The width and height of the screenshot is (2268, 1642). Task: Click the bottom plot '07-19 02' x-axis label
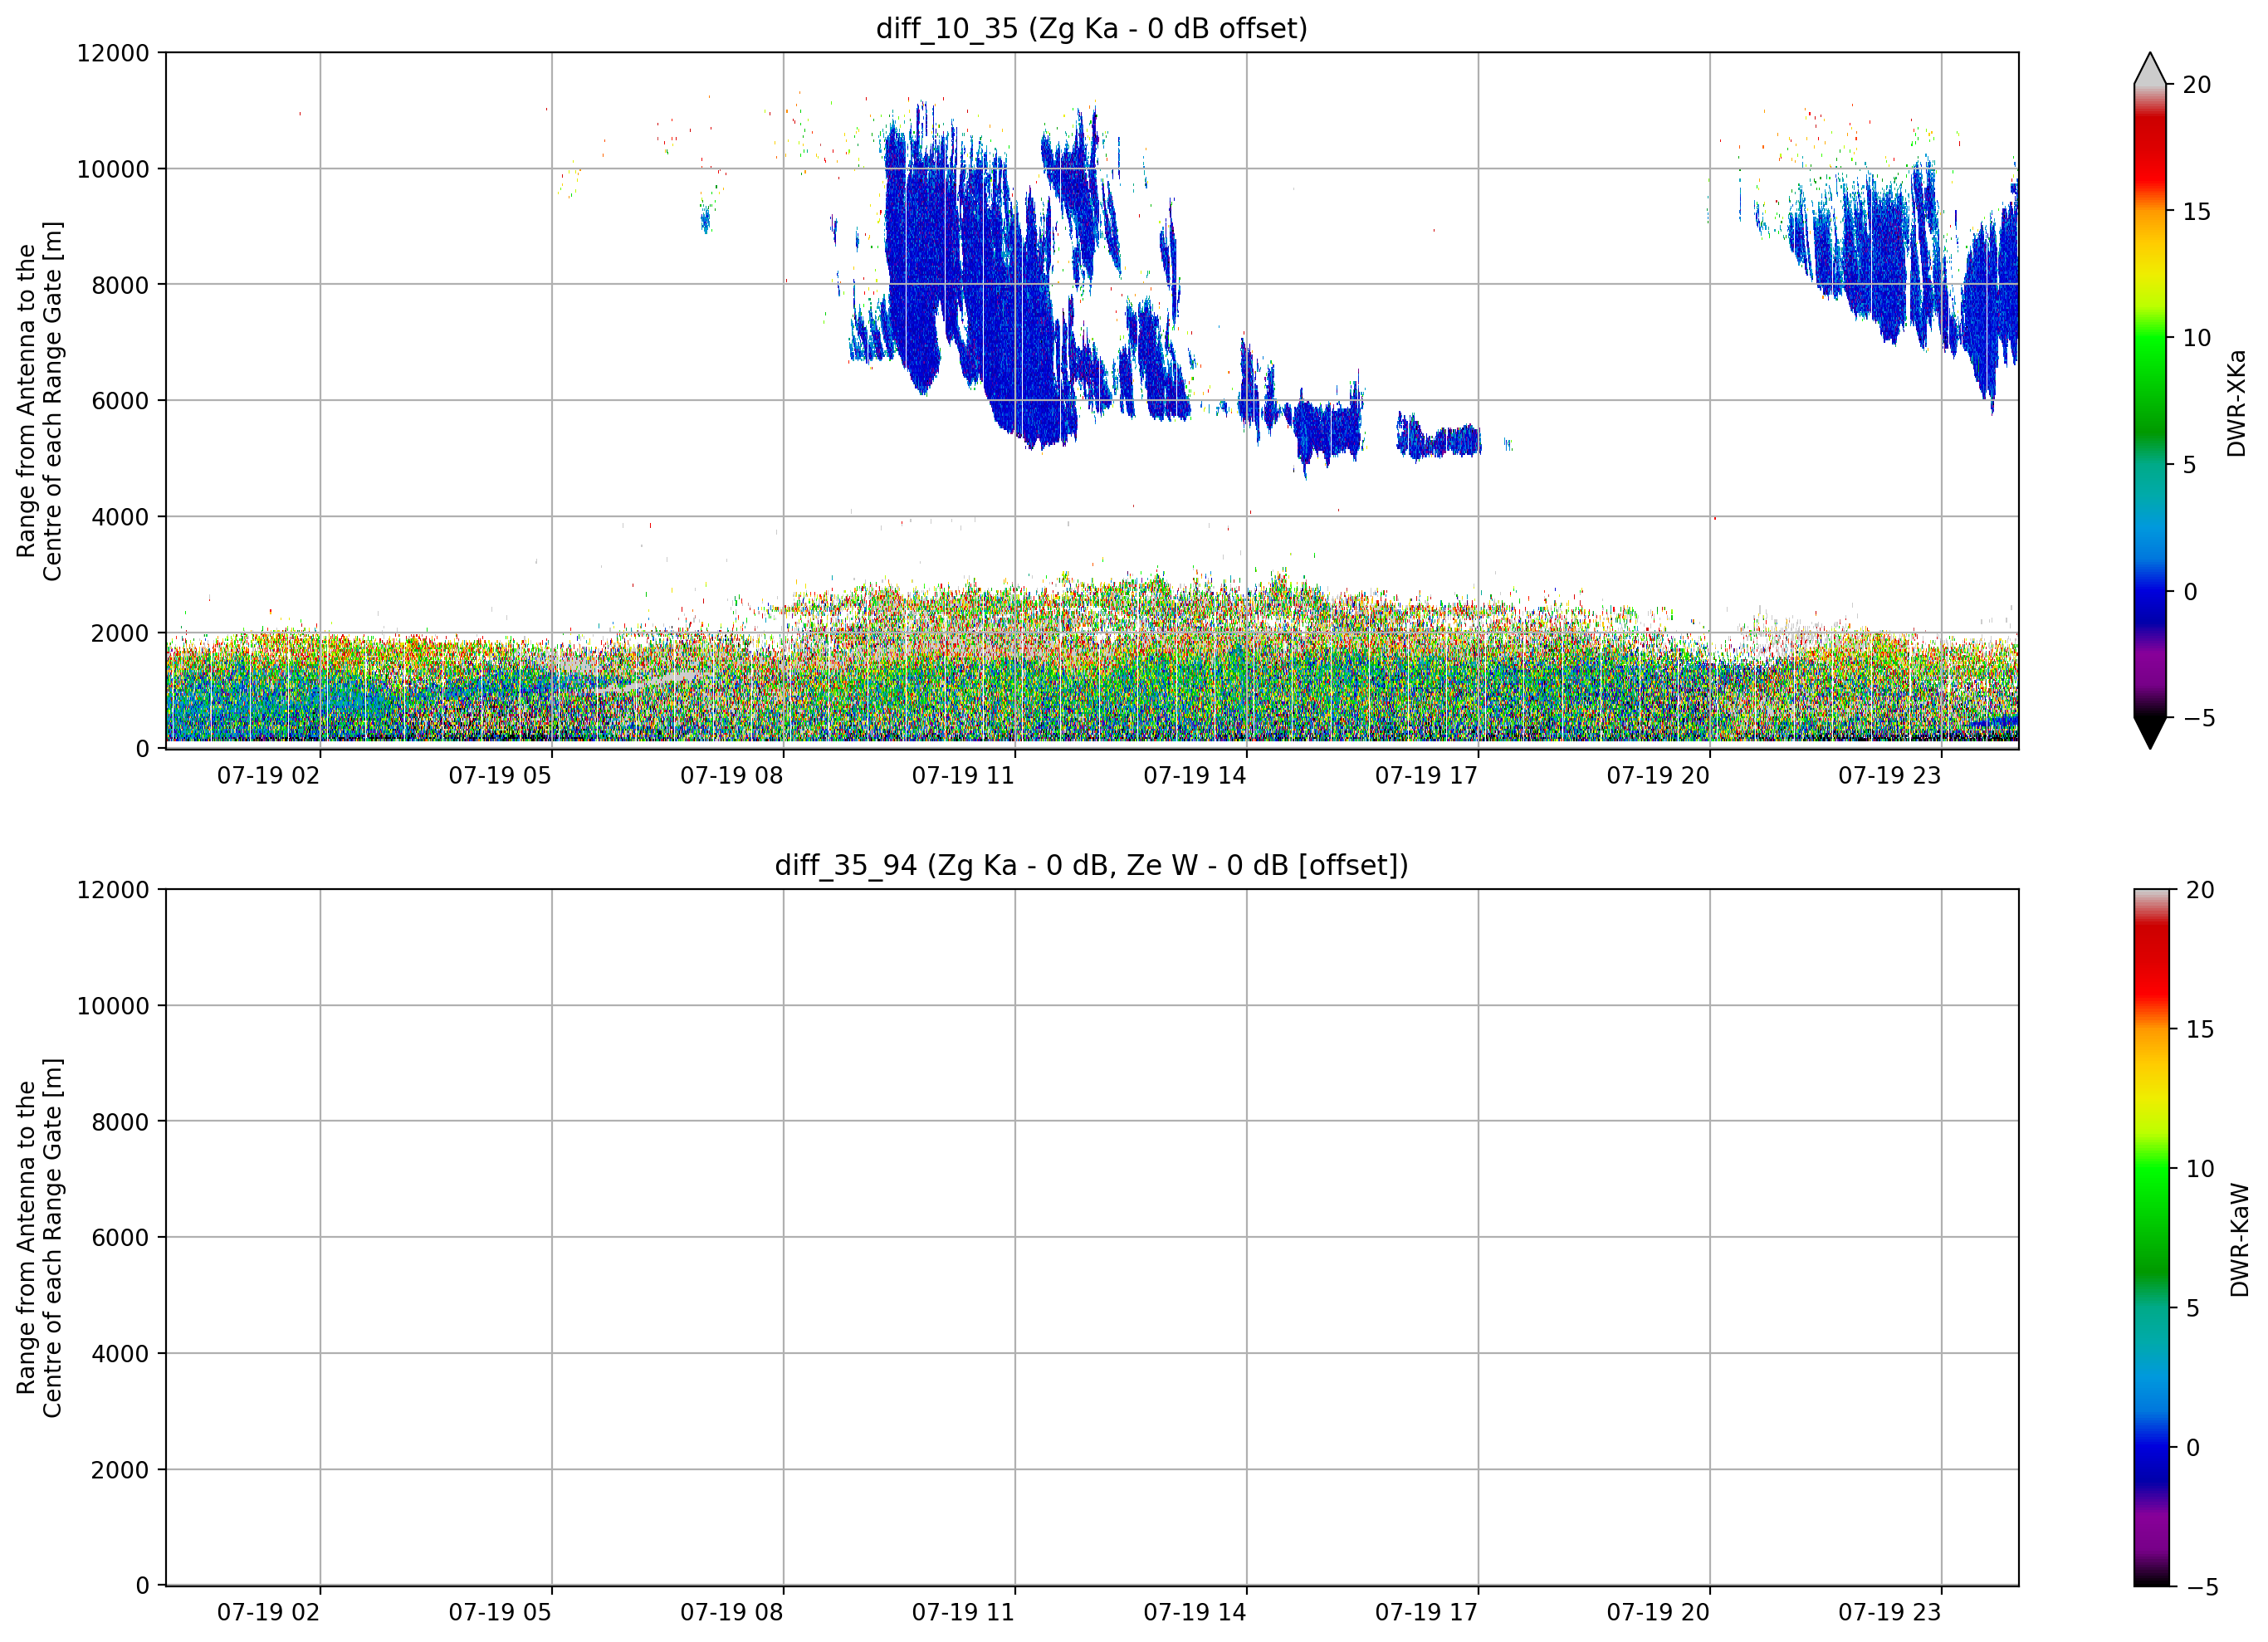(268, 1612)
